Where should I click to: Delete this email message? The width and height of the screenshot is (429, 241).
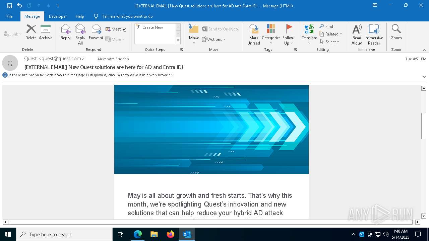coord(31,32)
